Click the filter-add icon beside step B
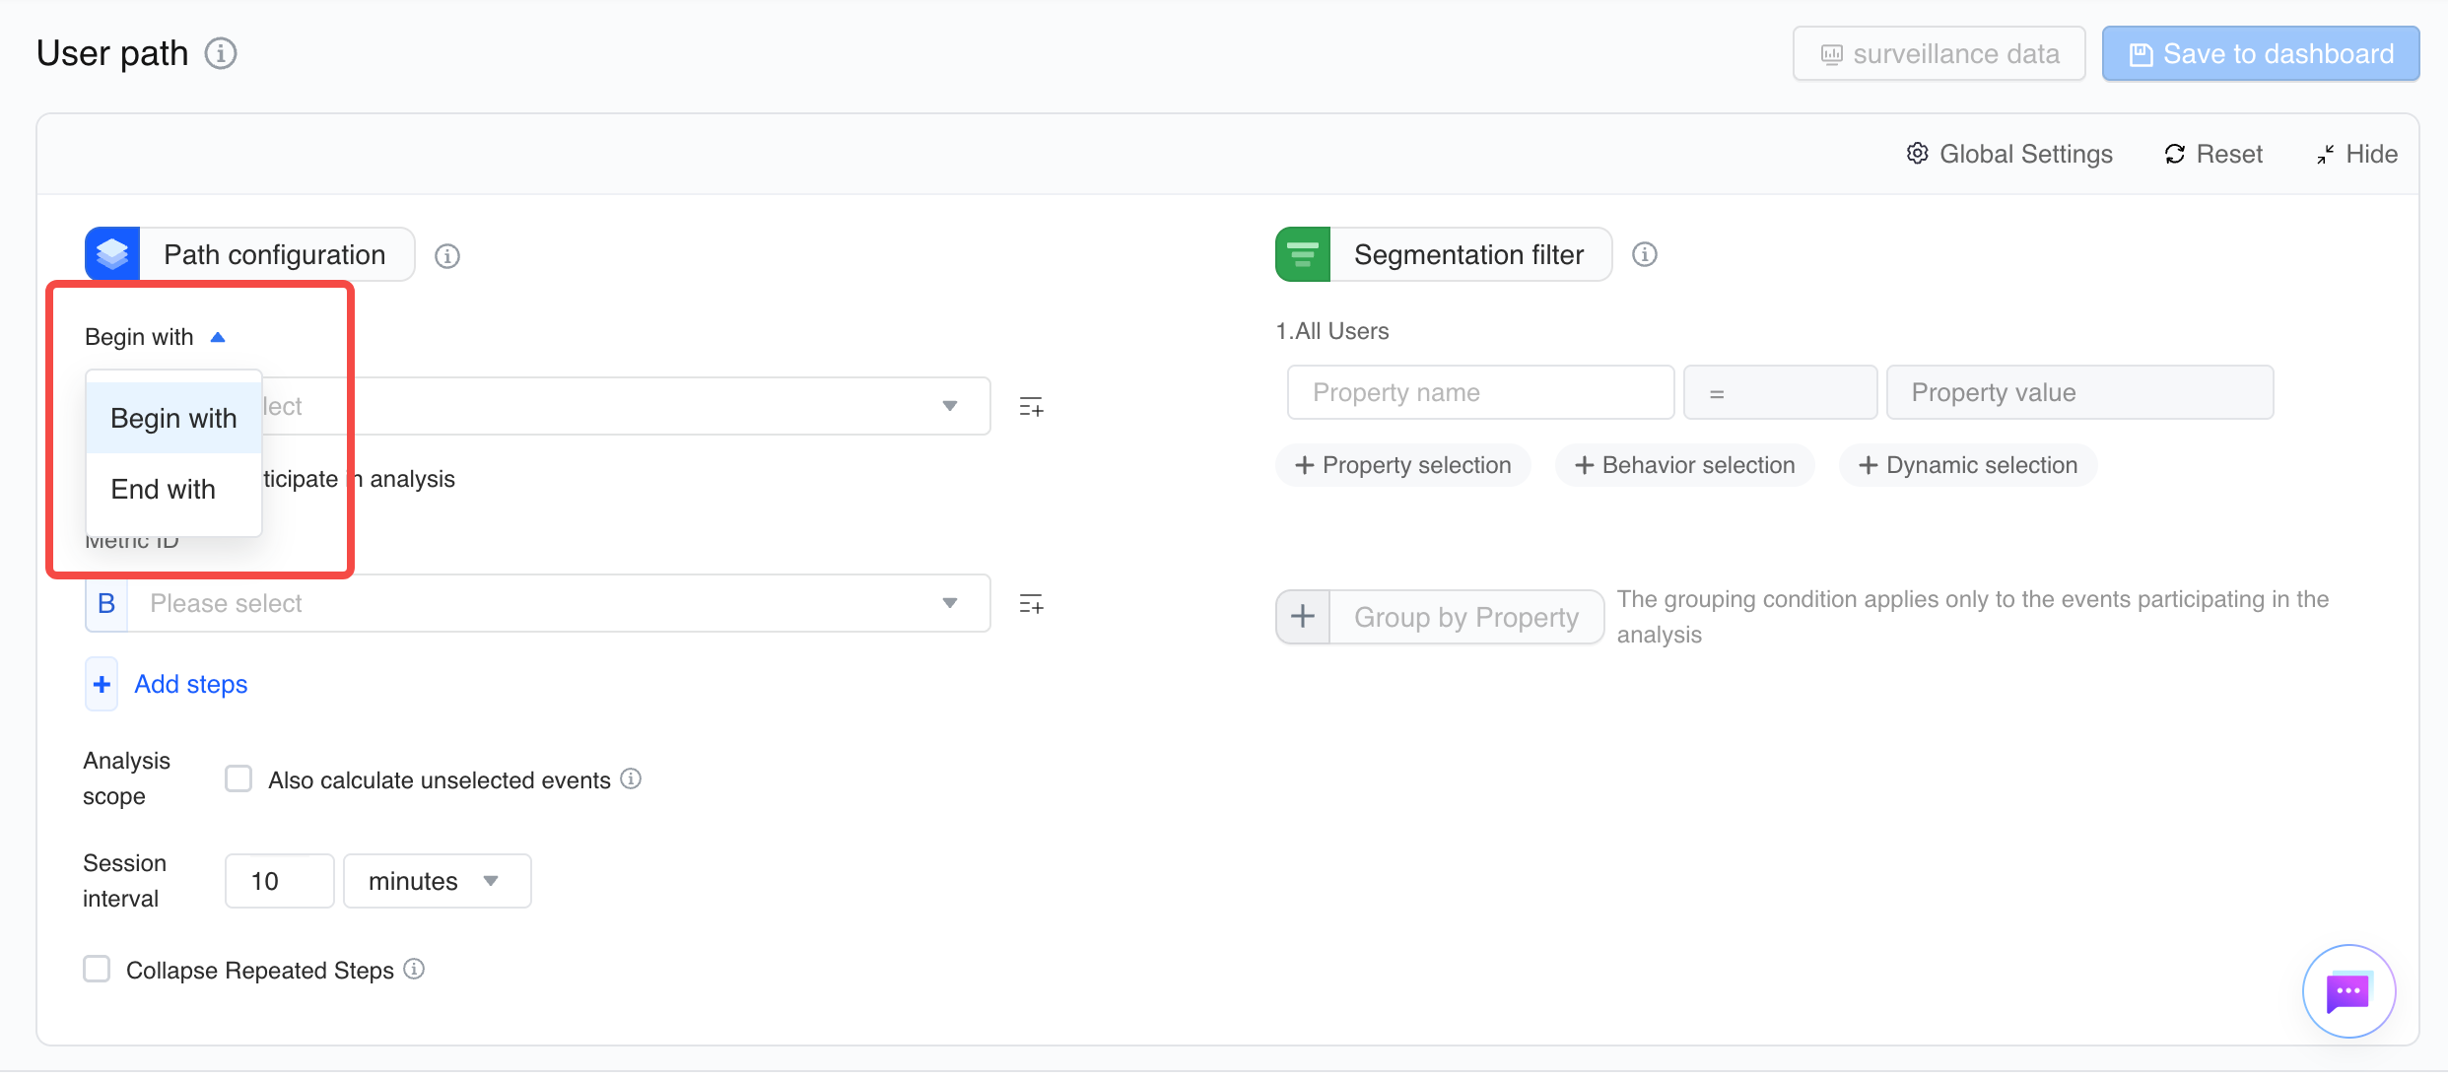The width and height of the screenshot is (2448, 1080). [1032, 603]
